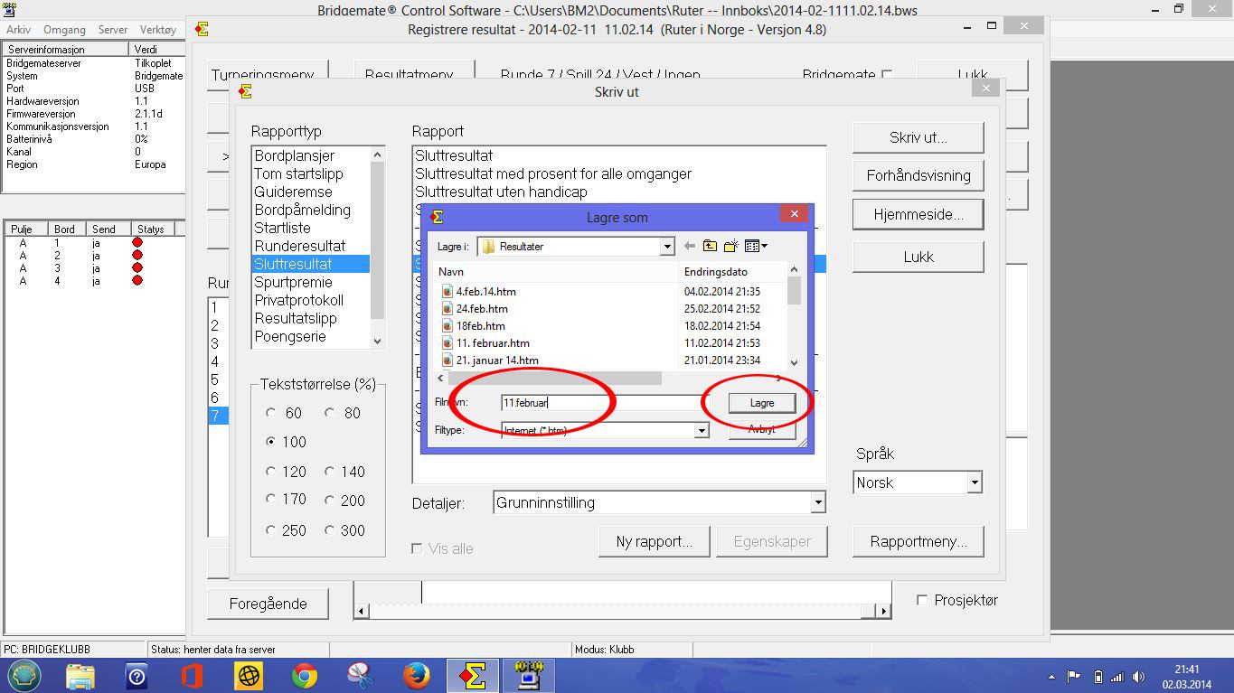The width and height of the screenshot is (1234, 693).
Task: Create a new folder via the toolbar icon
Action: point(730,246)
